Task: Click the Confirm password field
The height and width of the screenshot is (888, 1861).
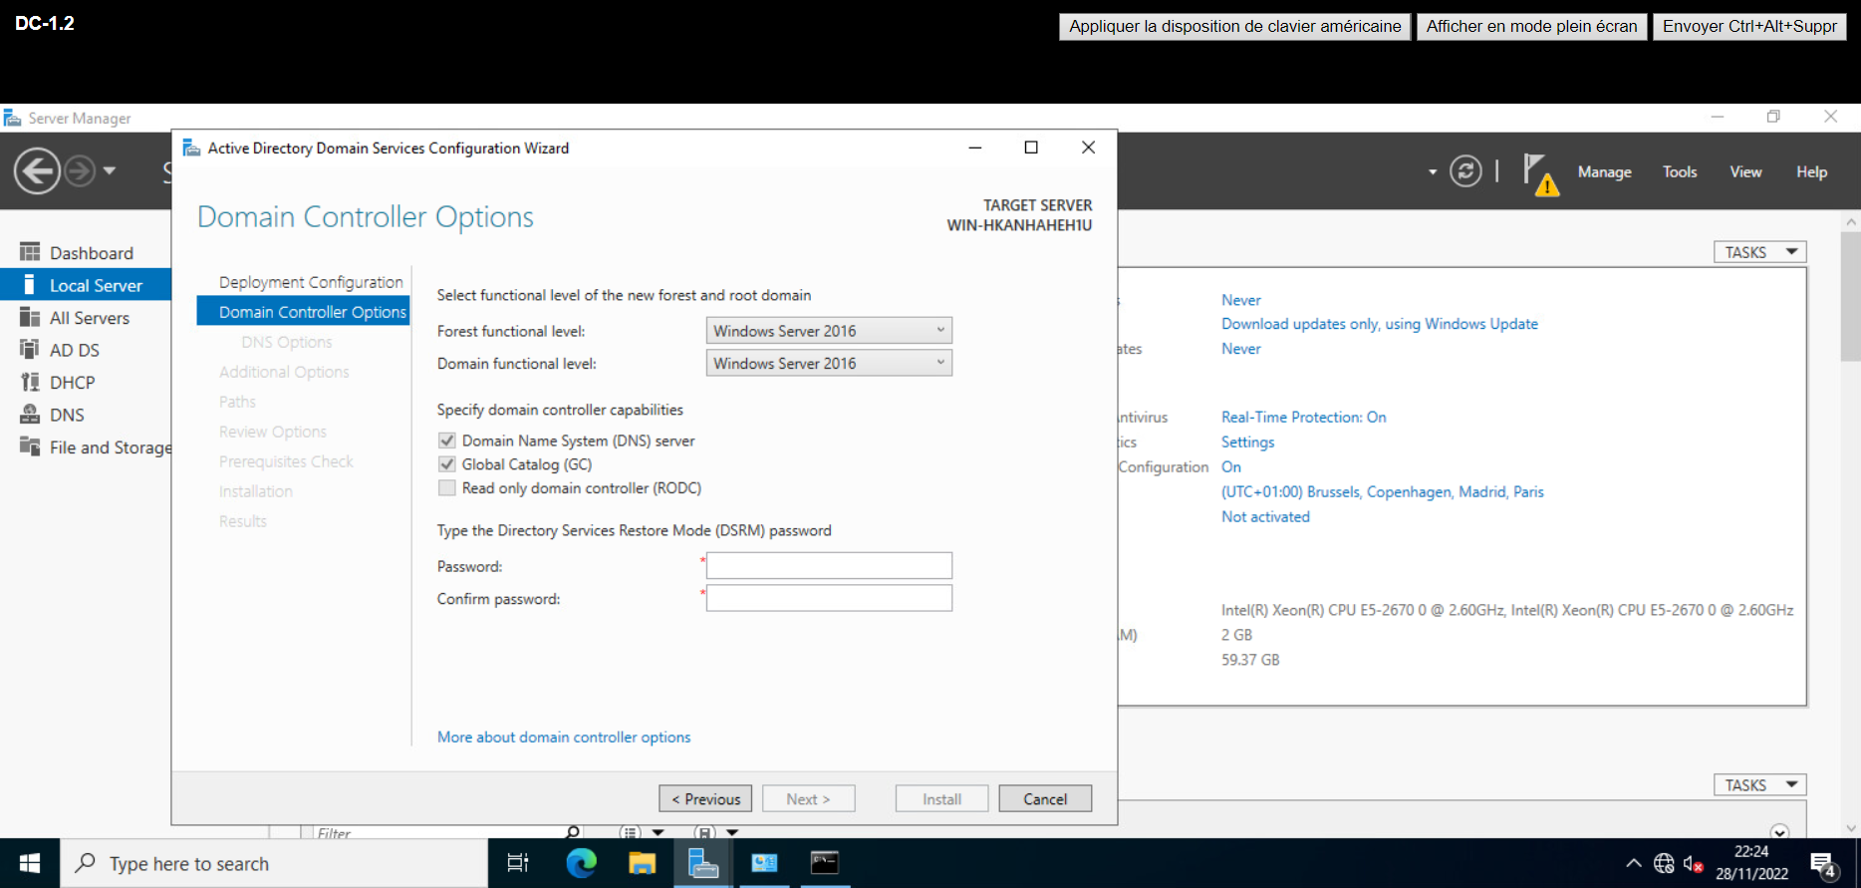Action: (829, 598)
